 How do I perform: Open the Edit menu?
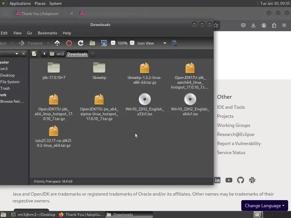4,33
